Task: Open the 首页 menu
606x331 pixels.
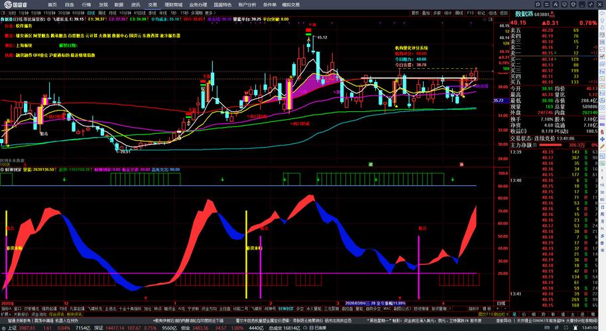Action: click(x=52, y=5)
